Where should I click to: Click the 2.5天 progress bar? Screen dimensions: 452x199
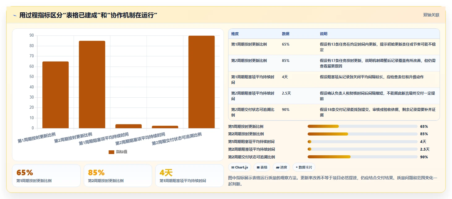pyautogui.click(x=362, y=149)
